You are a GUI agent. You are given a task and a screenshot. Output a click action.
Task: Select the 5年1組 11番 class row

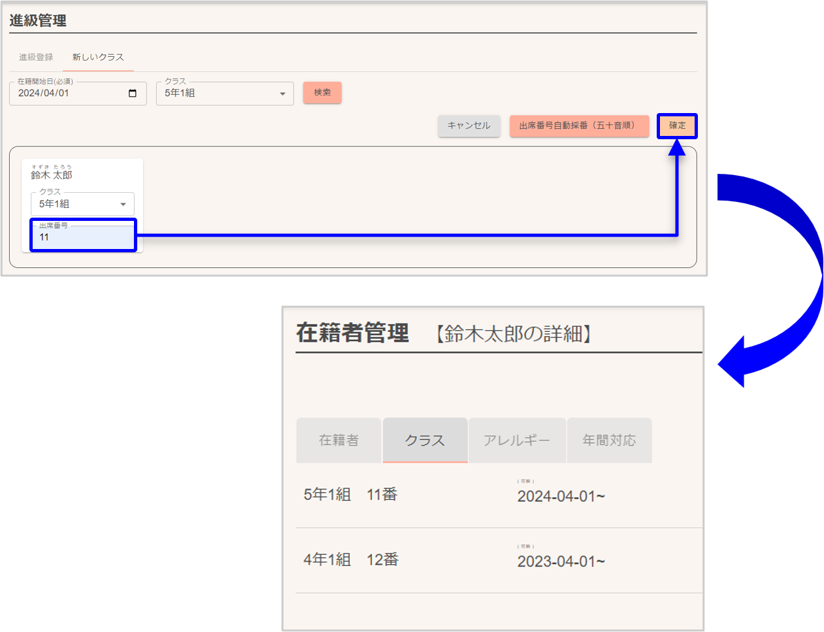tap(351, 495)
